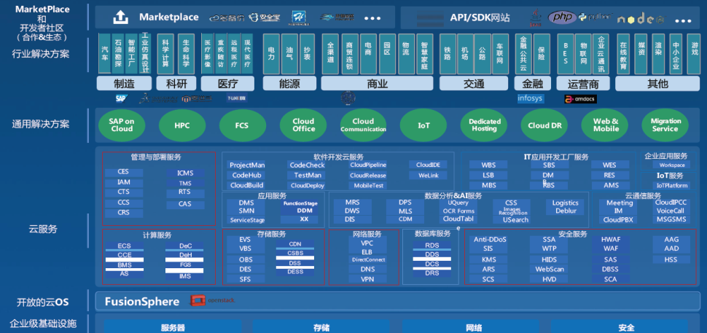This screenshot has height=333, width=707.
Task: Click the 汽车 industry tile
Action: click(105, 54)
